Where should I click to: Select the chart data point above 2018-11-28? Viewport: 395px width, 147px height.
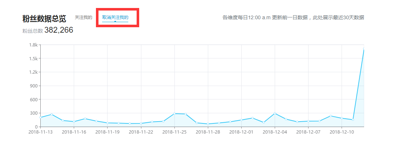coord(208,124)
